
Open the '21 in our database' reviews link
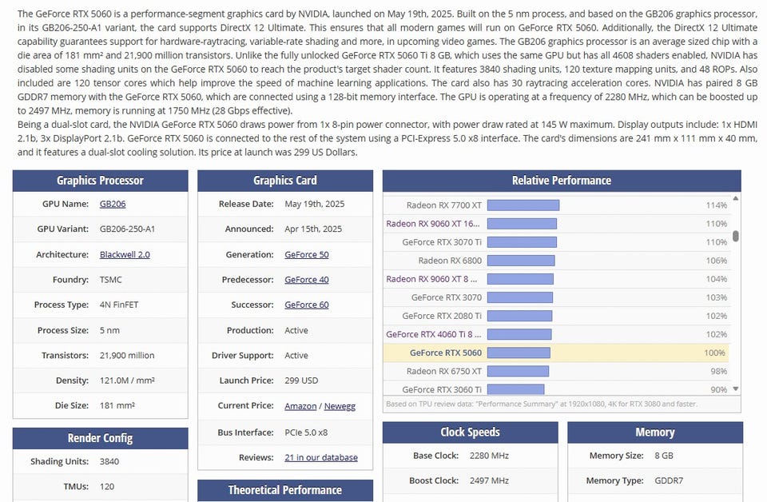click(321, 457)
